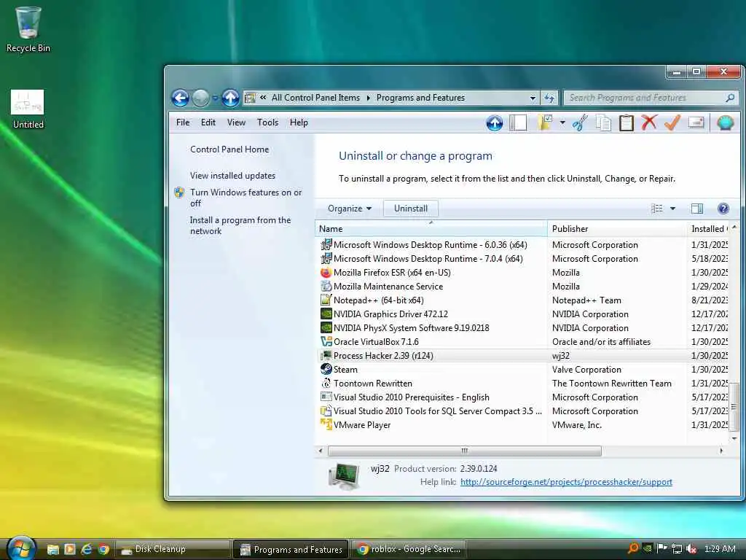This screenshot has height=560, width=746.
Task: Click the network tray icon
Action: [677, 548]
